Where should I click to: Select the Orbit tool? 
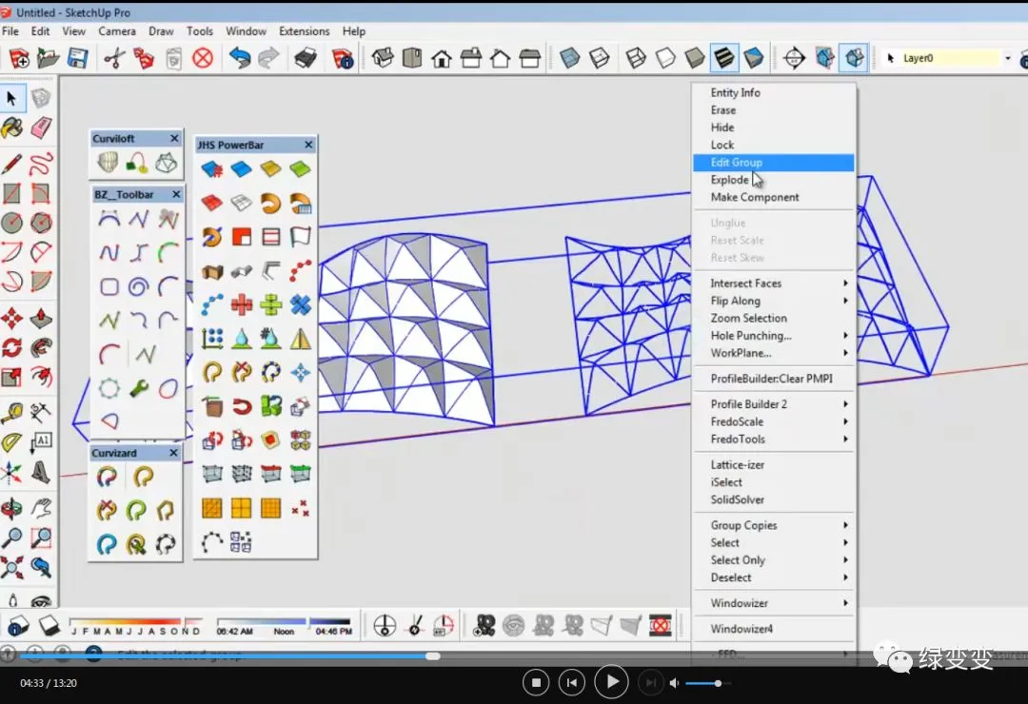11,508
